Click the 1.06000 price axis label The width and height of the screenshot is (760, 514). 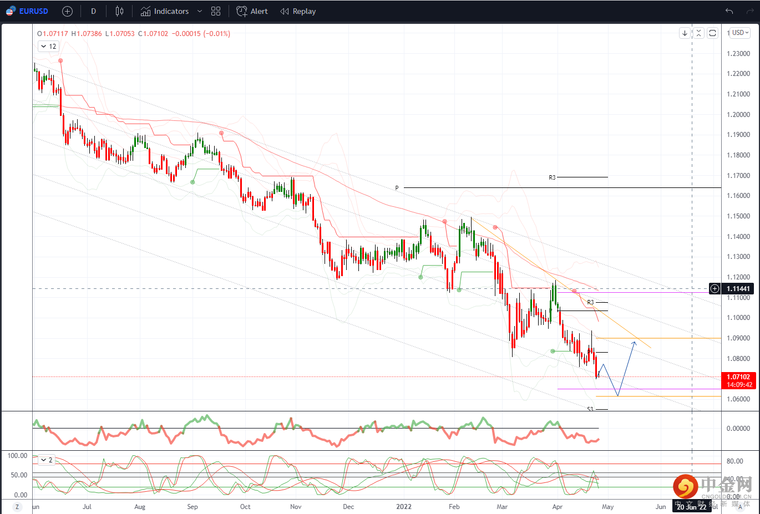click(x=738, y=399)
